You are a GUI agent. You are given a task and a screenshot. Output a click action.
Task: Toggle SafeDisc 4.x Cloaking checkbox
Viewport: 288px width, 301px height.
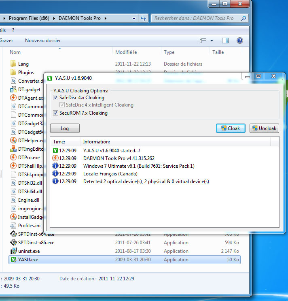point(55,97)
